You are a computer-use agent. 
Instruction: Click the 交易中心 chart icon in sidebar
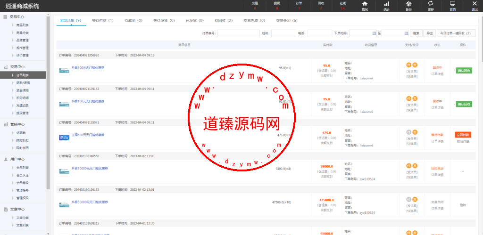coord(6,66)
